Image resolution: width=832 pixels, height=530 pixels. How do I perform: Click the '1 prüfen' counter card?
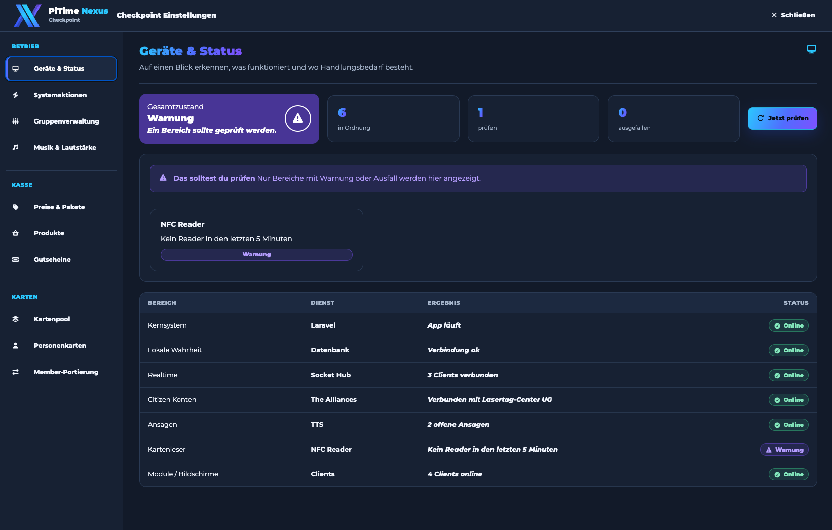click(534, 119)
